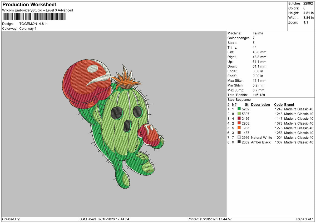Viewport: 316px width, 223px height.
Task: Click stitch count '2456' in row 3
Action: [245, 119]
